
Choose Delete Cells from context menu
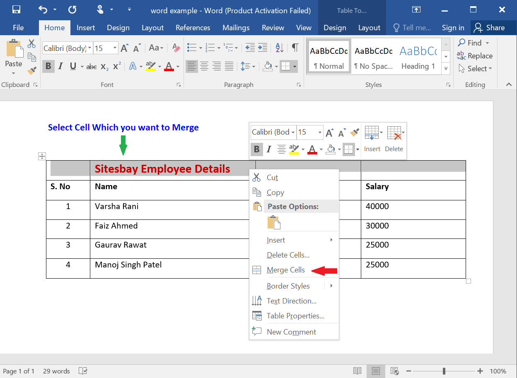(x=294, y=255)
